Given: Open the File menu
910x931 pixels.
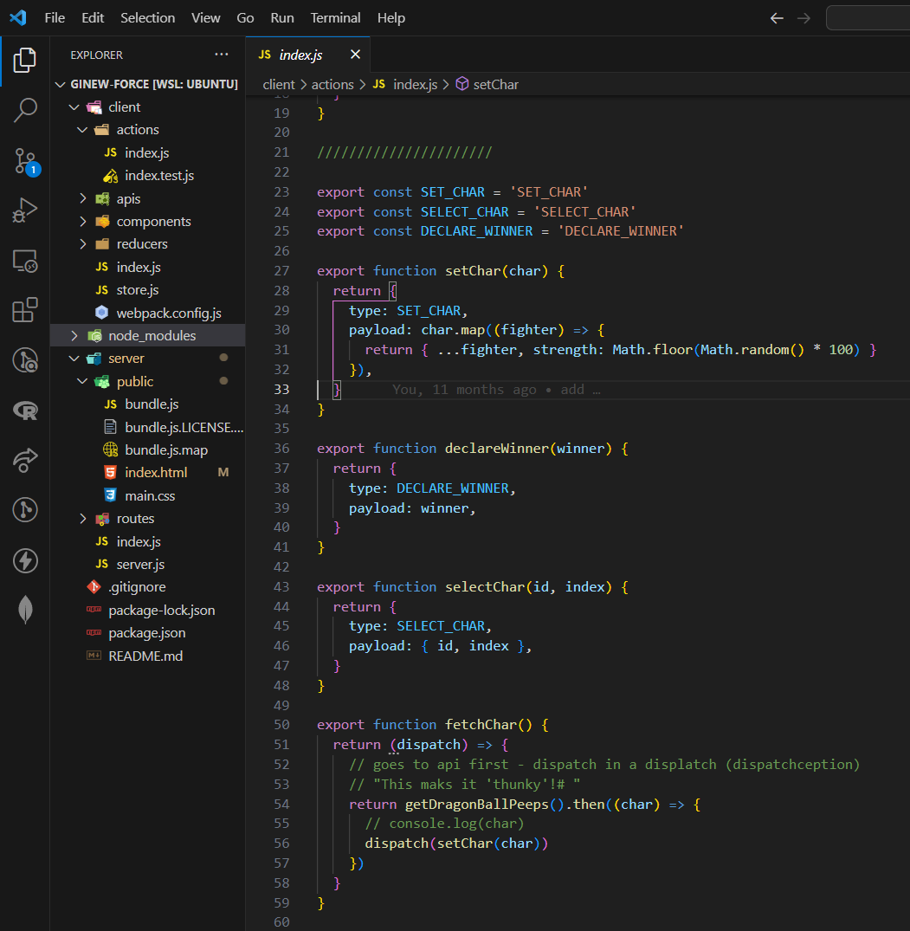Looking at the screenshot, I should (55, 18).
